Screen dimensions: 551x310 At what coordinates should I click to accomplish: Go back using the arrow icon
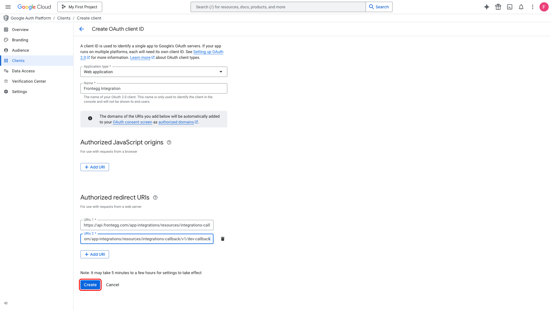[x=82, y=29]
